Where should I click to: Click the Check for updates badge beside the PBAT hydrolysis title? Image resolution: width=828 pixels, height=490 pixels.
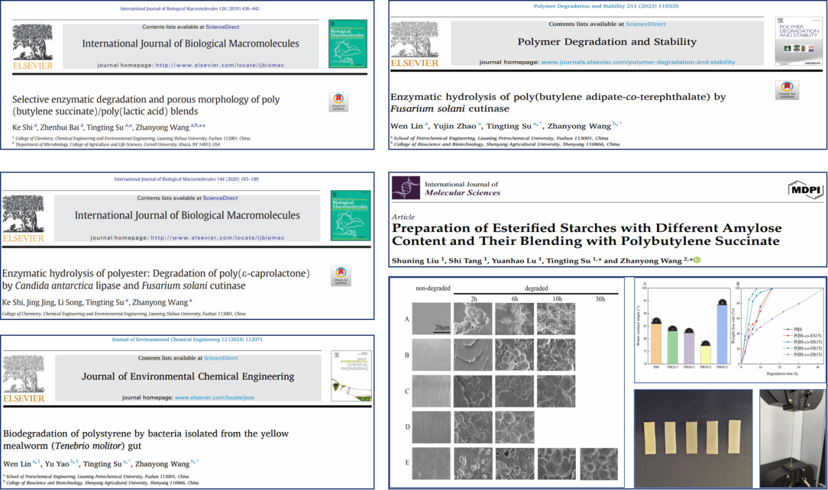point(787,90)
